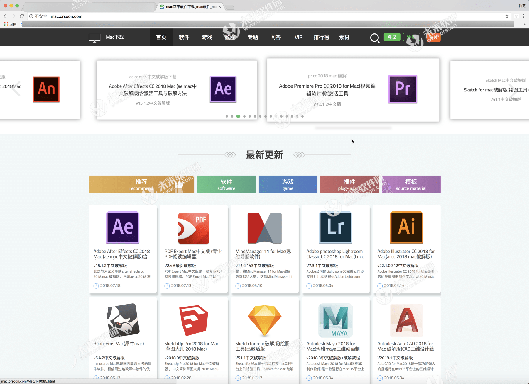529x384 pixels.
Task: Click the active green carousel dot
Action: [238, 116]
